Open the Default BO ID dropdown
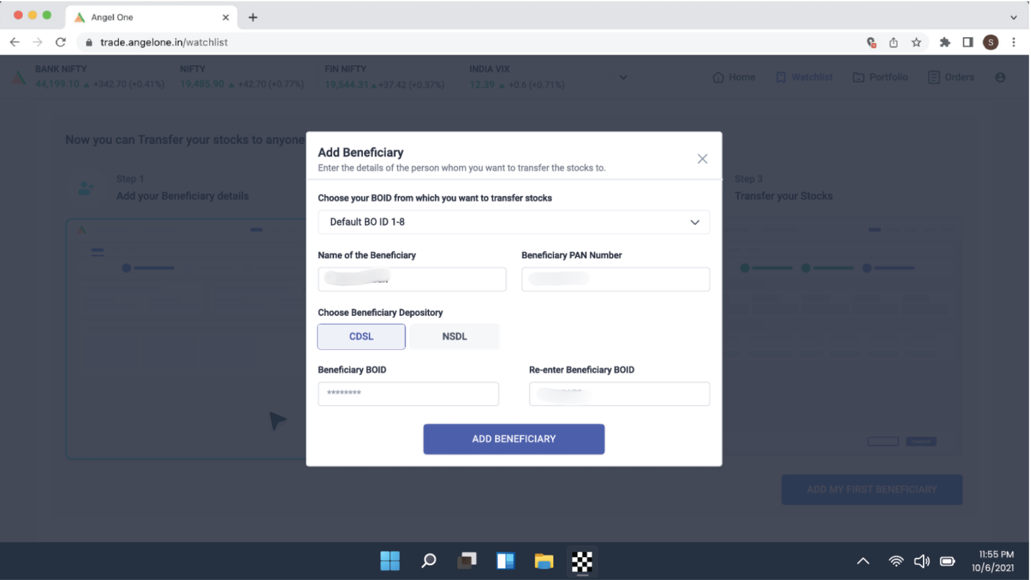The image size is (1031, 580). click(x=513, y=222)
